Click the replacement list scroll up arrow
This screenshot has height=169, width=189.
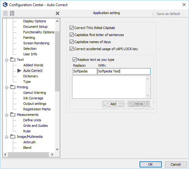coord(148,79)
